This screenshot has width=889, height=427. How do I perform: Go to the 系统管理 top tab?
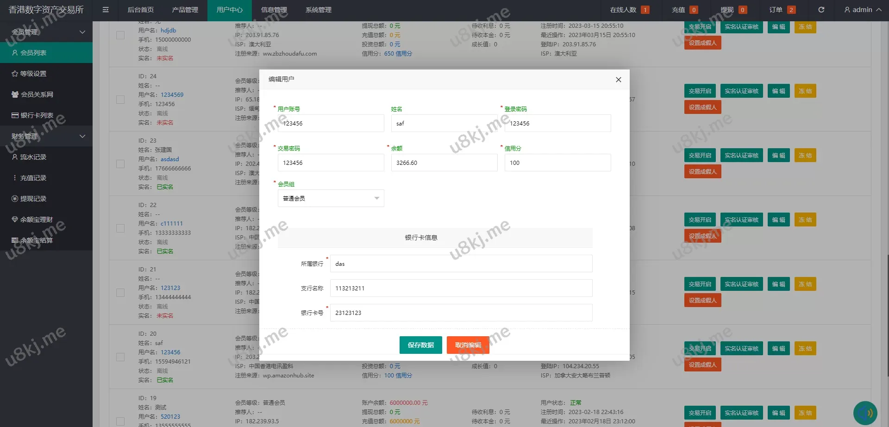click(x=318, y=10)
